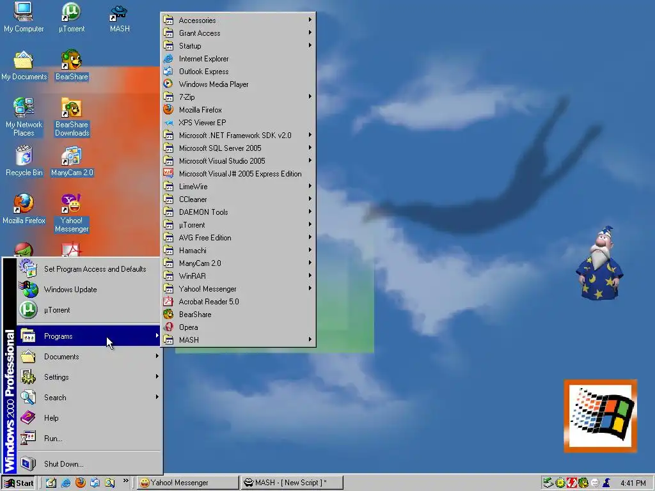
Task: Launch Windows Media Player from Programs
Action: pos(238,84)
